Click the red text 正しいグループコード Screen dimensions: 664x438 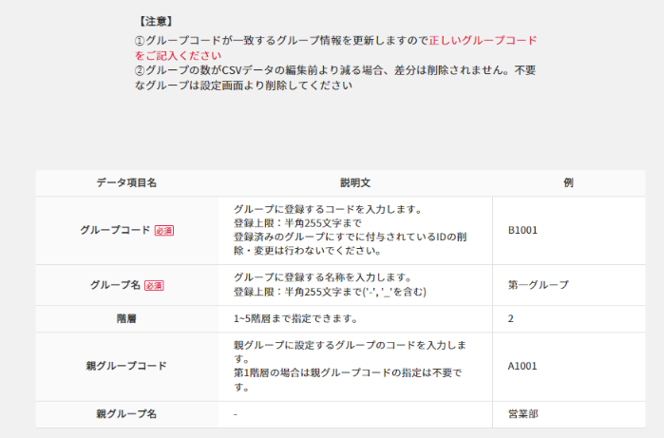tap(483, 41)
